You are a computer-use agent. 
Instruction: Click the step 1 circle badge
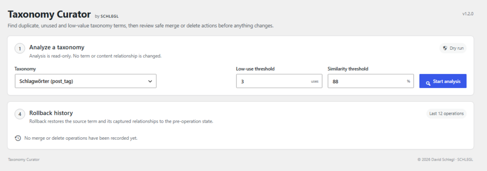20,48
